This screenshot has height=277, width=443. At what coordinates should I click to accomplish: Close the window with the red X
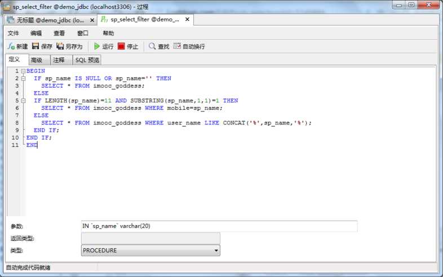[428, 5]
